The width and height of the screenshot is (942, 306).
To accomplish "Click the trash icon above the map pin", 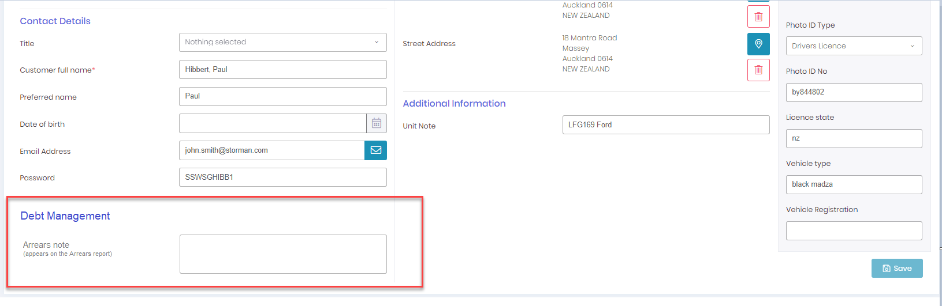I will [758, 17].
